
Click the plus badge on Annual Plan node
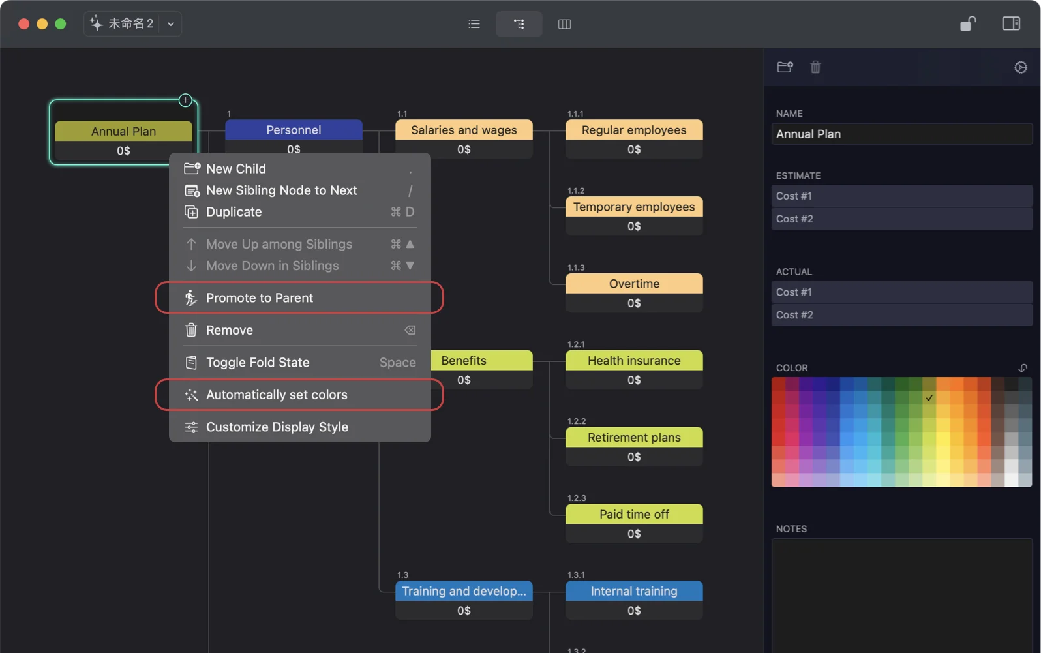click(186, 100)
